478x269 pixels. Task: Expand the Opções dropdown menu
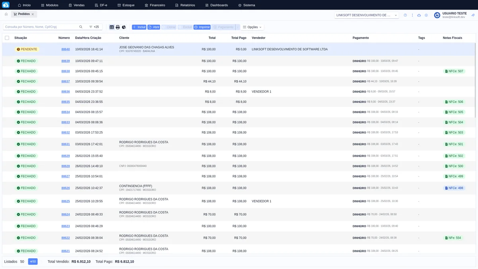click(x=252, y=27)
